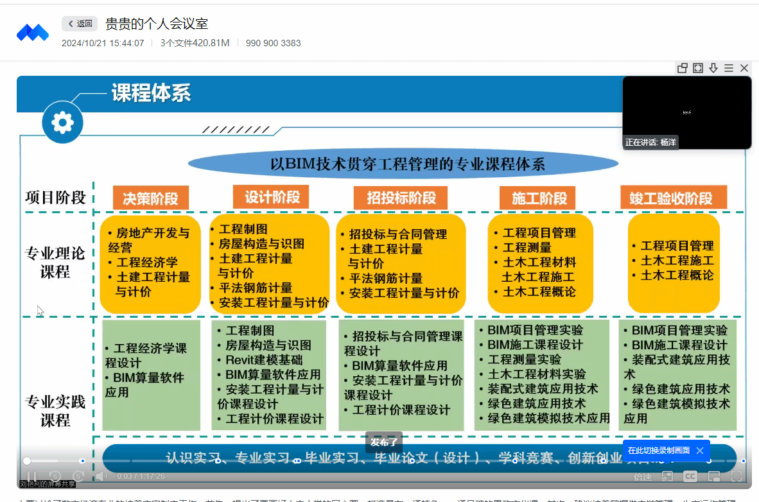Dismiss the 在此切换录制画面 tooltip
The height and width of the screenshot is (502, 759).
coord(700,451)
